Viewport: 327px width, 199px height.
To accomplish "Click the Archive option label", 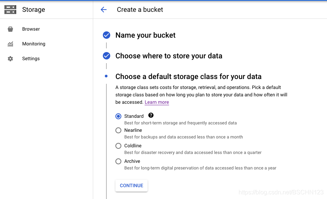I will tap(132, 161).
